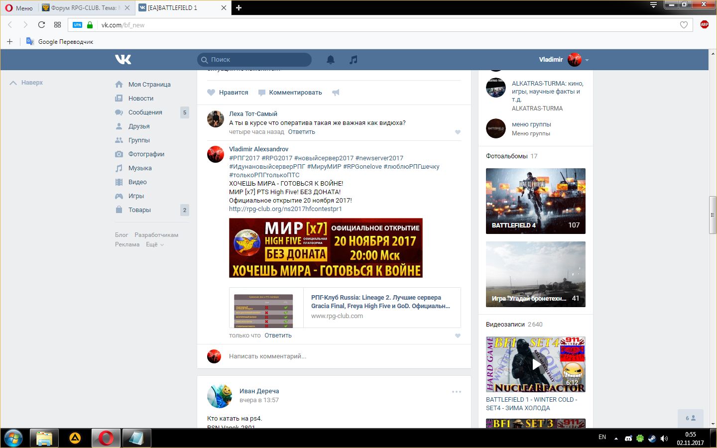
Task: Click the Opera tab-list menu icon
Action: click(x=653, y=5)
